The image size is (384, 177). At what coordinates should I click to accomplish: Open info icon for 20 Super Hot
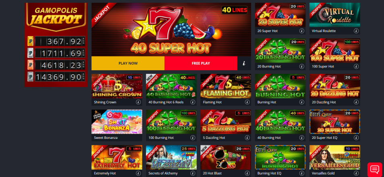[302, 31]
